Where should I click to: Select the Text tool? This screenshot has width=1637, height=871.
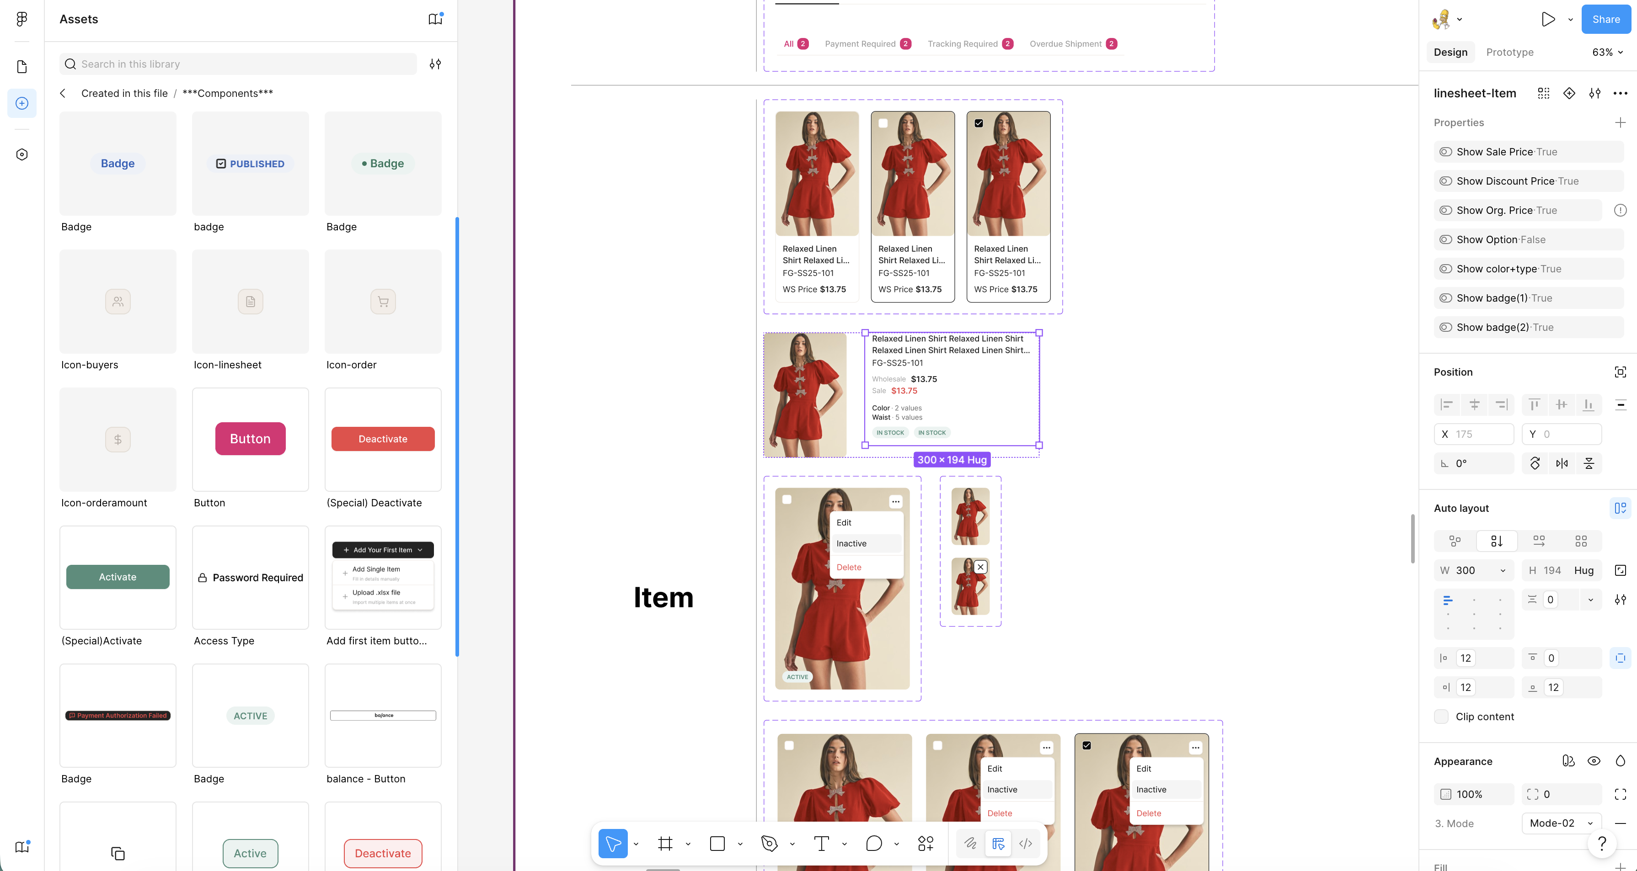(x=822, y=843)
